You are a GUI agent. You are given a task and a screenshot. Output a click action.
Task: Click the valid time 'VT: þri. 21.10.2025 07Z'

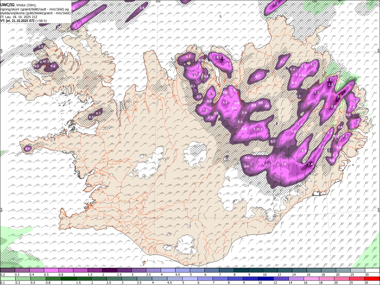[17, 21]
